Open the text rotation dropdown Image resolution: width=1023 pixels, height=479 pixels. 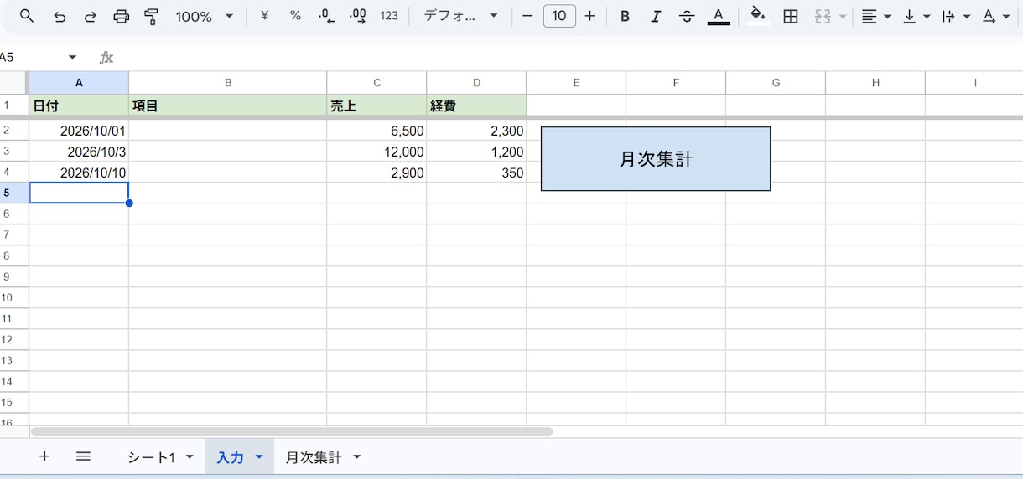(996, 16)
